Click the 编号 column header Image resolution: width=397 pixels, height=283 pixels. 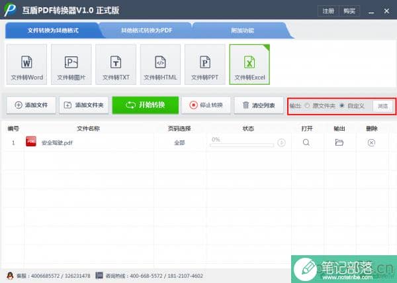pos(13,129)
